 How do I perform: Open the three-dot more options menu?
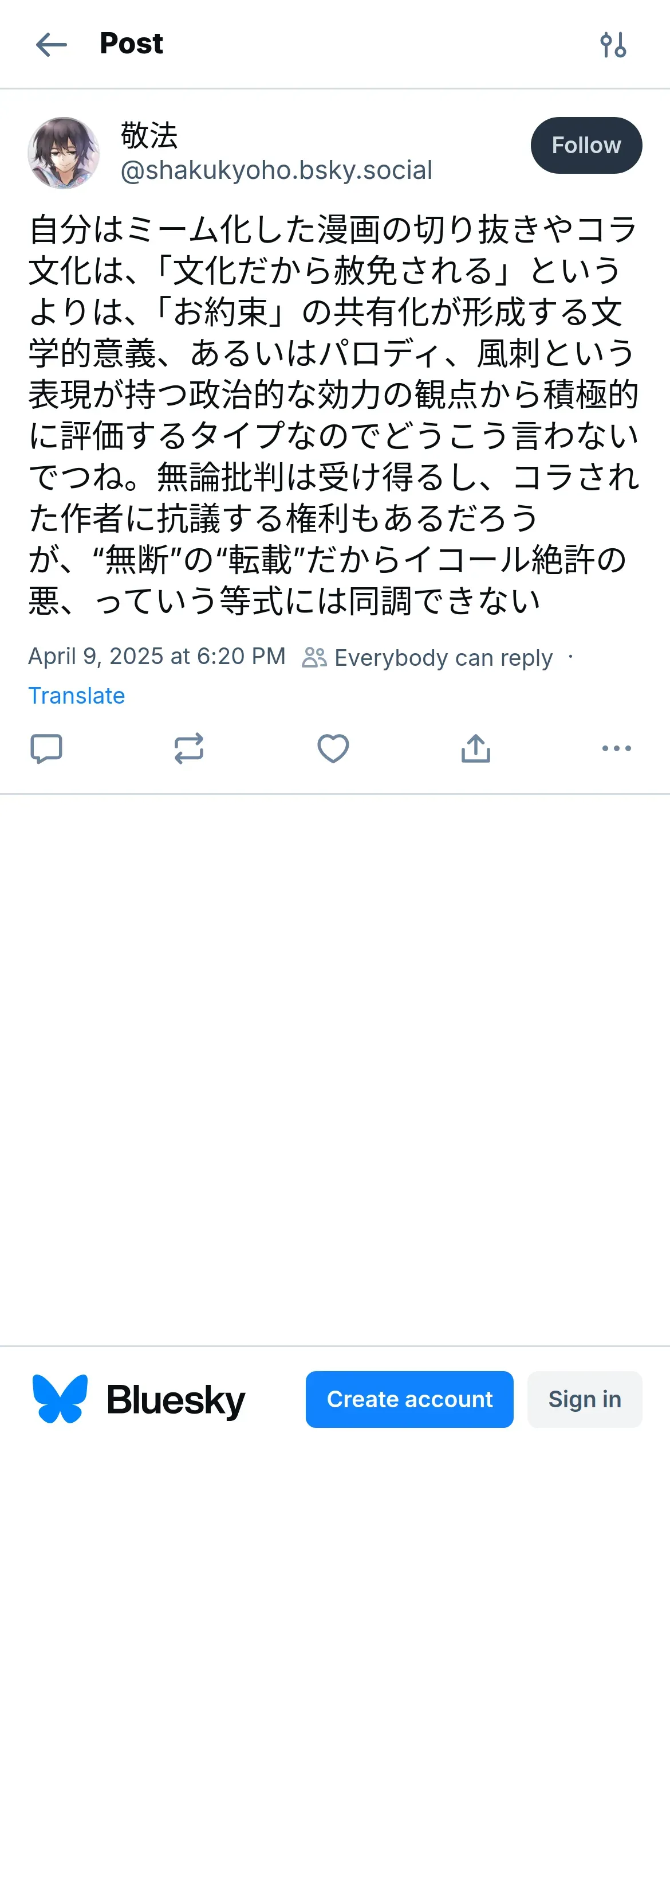(616, 748)
